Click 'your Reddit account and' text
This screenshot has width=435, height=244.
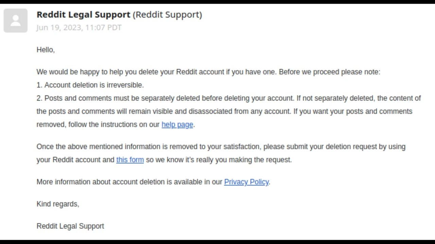tap(75, 160)
